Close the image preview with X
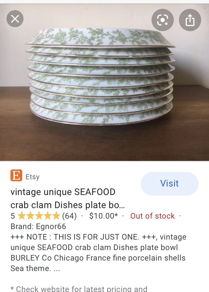Viewport: 209px width, 292px height. (x=15, y=19)
